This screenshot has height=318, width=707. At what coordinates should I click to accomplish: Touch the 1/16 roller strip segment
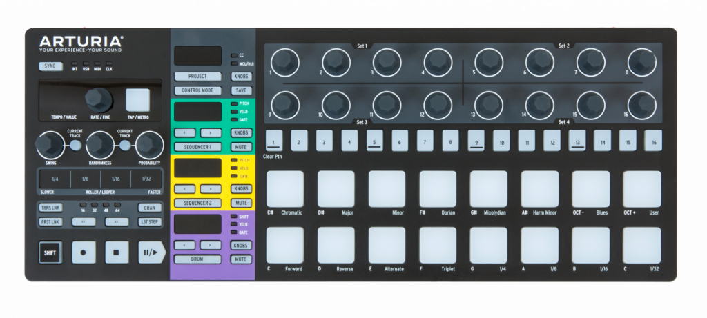pos(115,179)
